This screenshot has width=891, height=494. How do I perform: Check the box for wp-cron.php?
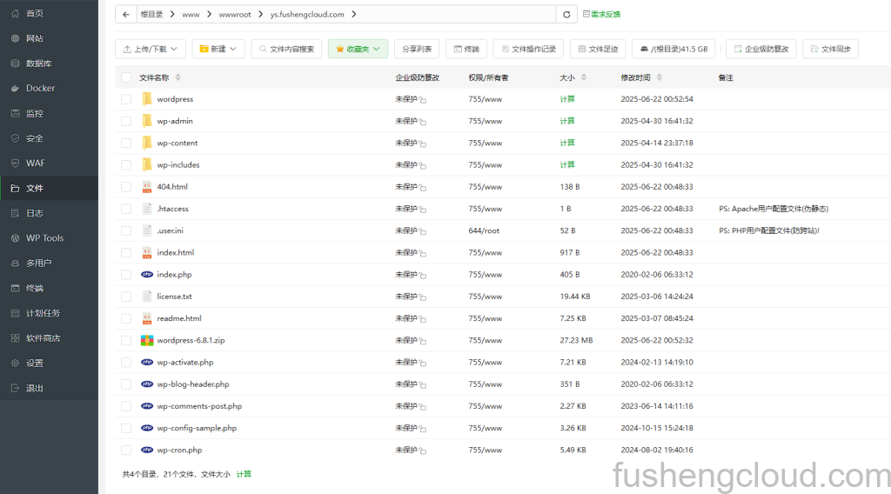click(126, 450)
